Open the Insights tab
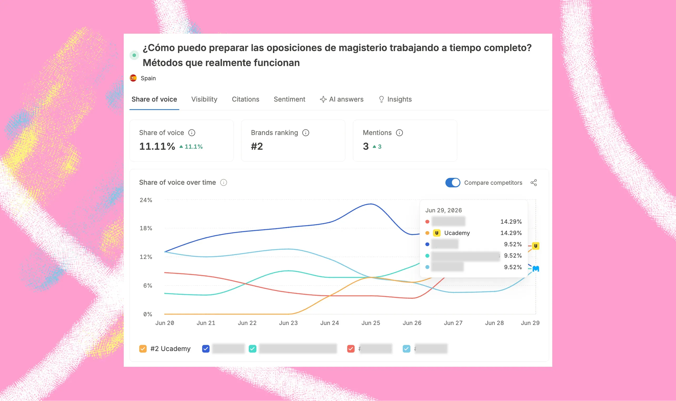The width and height of the screenshot is (676, 401). pos(395,99)
